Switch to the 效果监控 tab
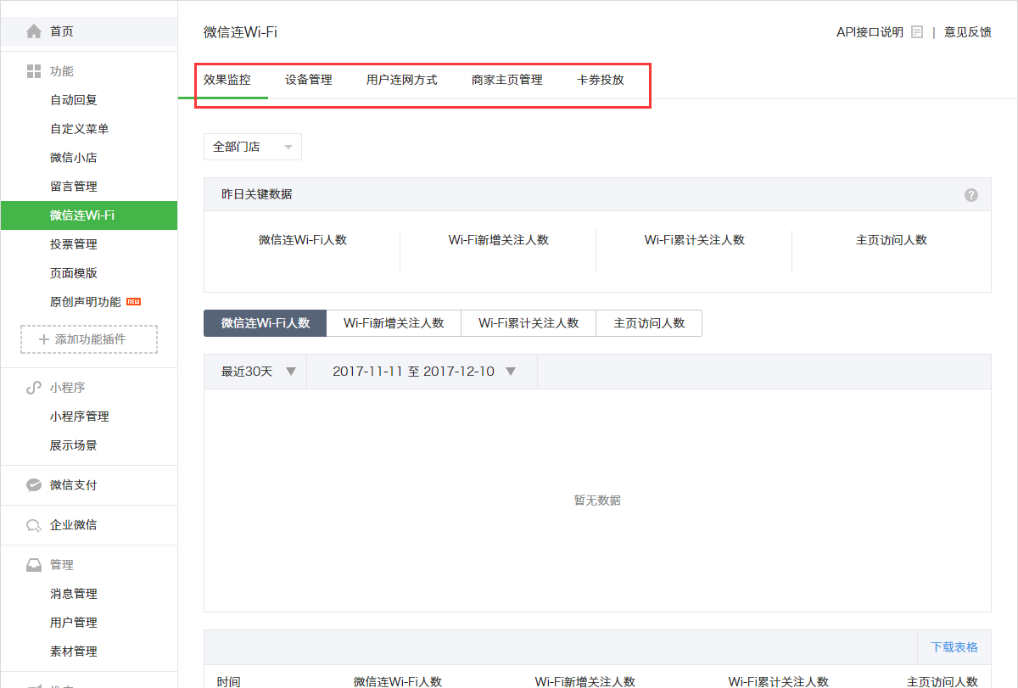1018x688 pixels. click(x=227, y=80)
